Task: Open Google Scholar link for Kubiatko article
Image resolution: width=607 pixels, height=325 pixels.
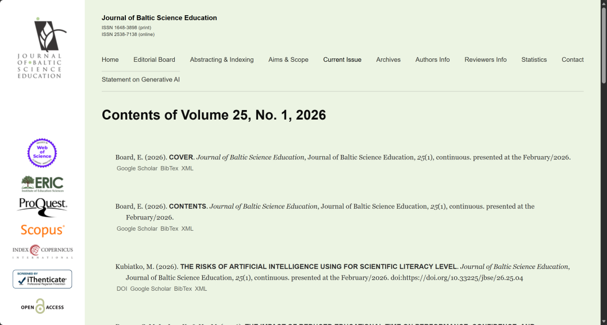Action: pyautogui.click(x=151, y=289)
